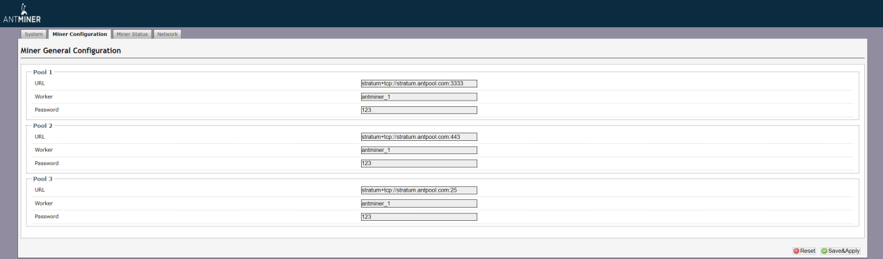Click the Password label in Pool 1
The image size is (883, 259).
pos(47,110)
